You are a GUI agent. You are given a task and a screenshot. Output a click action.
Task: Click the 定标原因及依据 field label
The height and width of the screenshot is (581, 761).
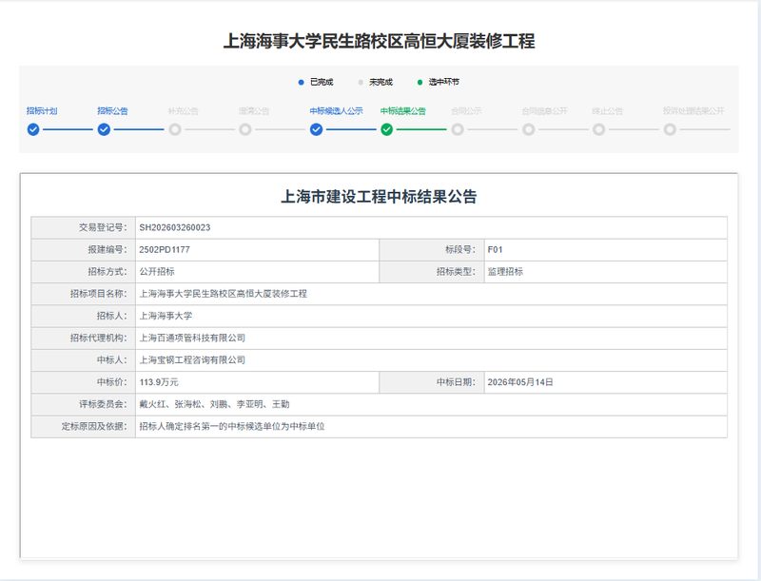click(94, 426)
